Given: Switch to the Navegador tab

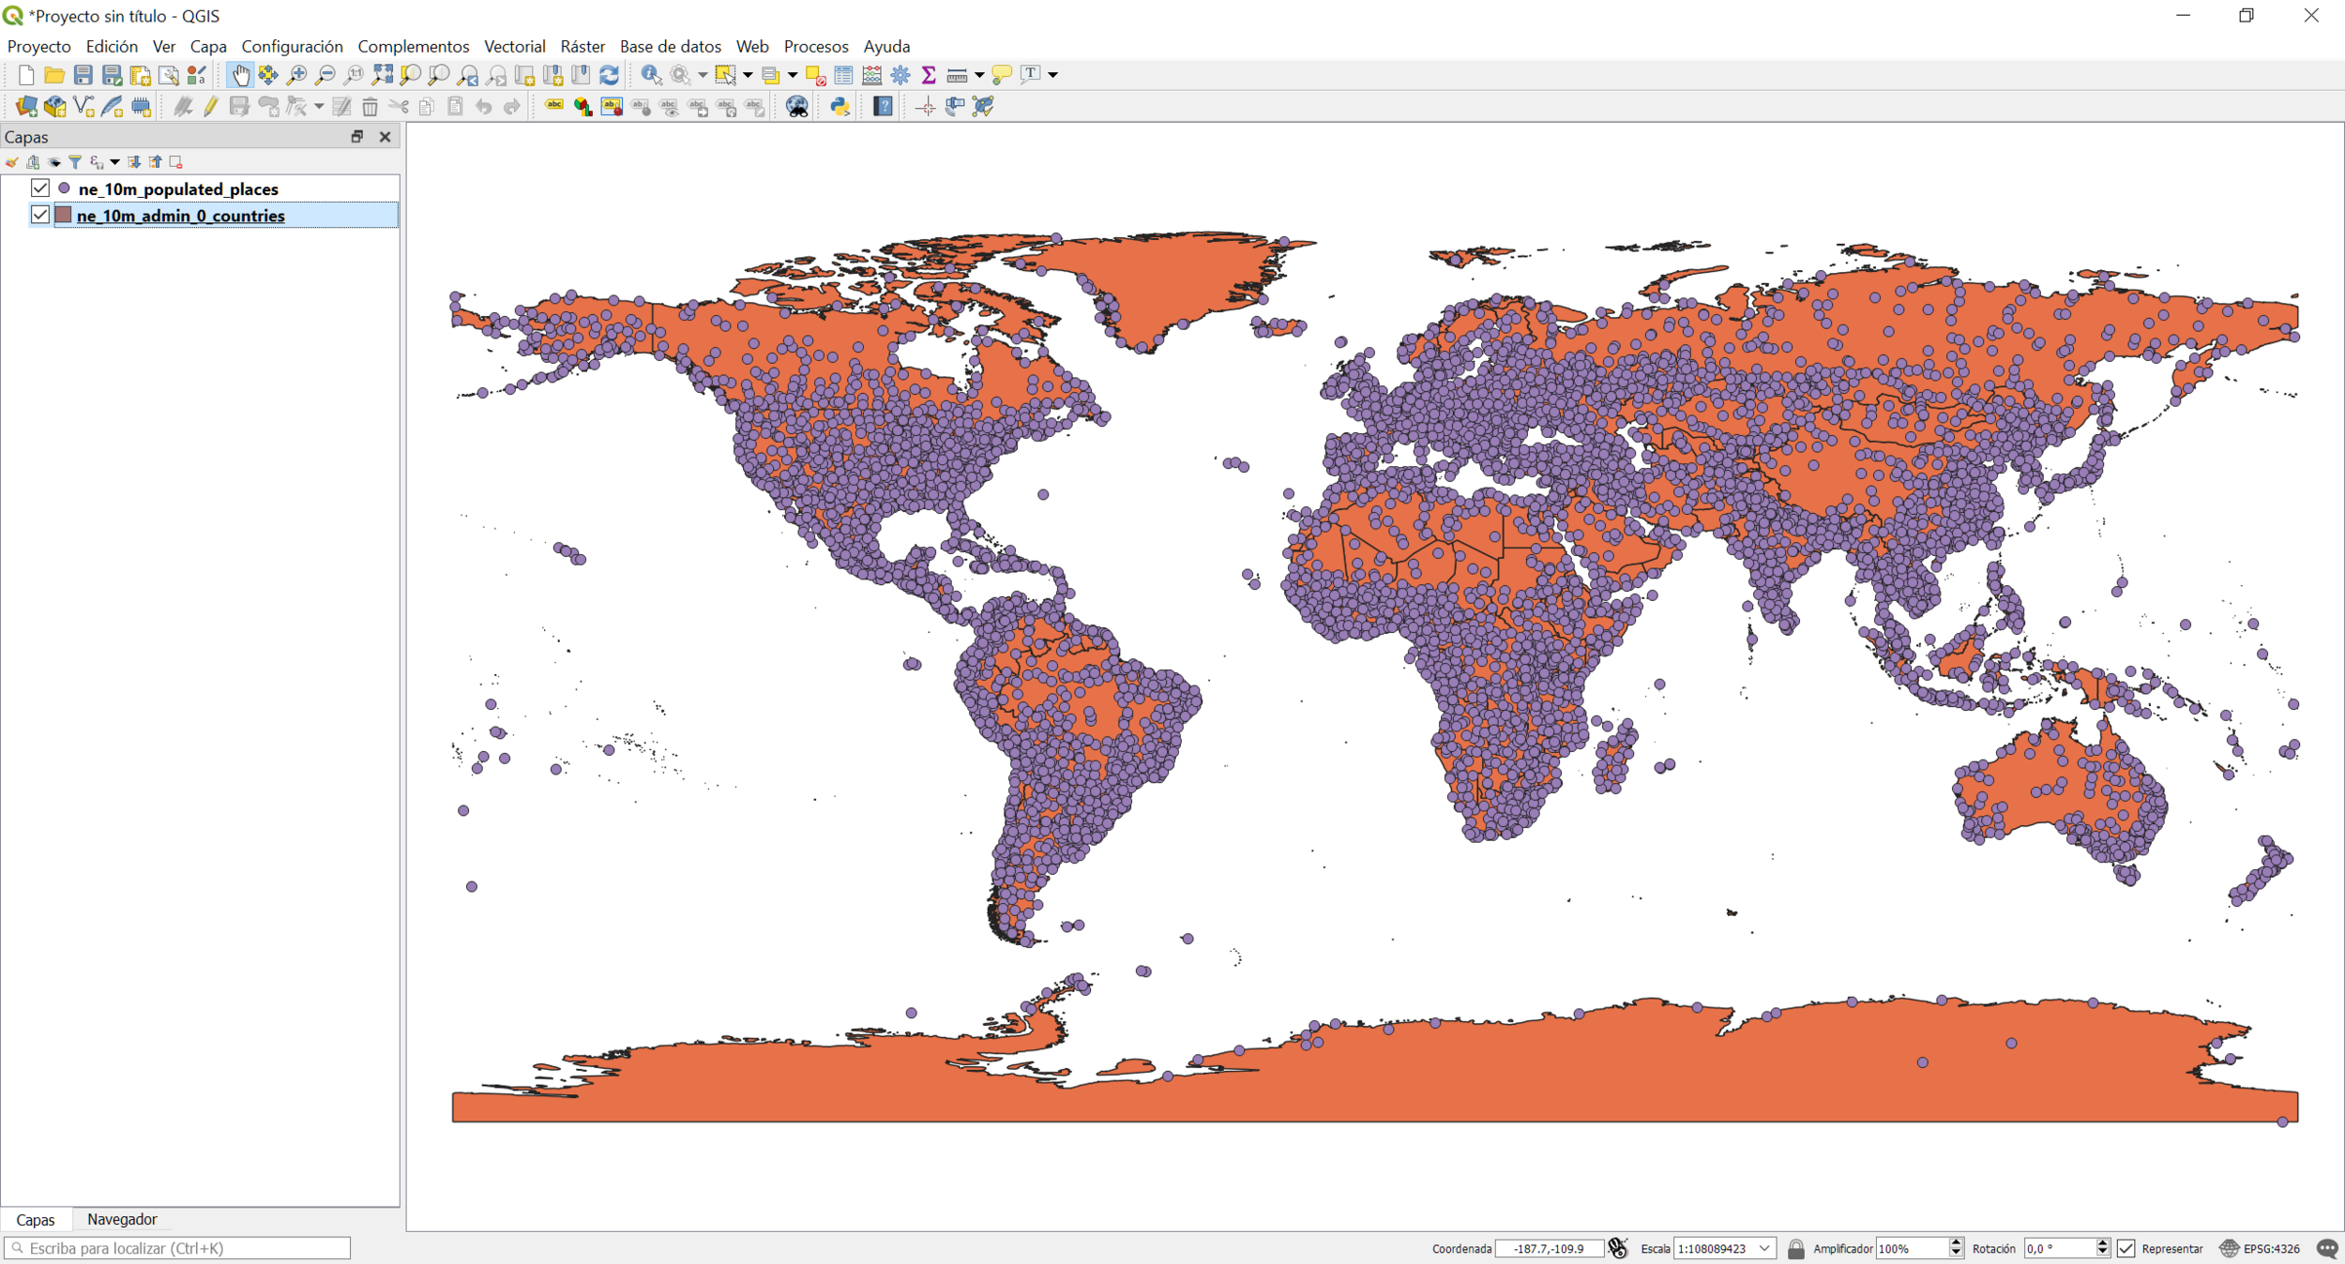Looking at the screenshot, I should coord(122,1219).
